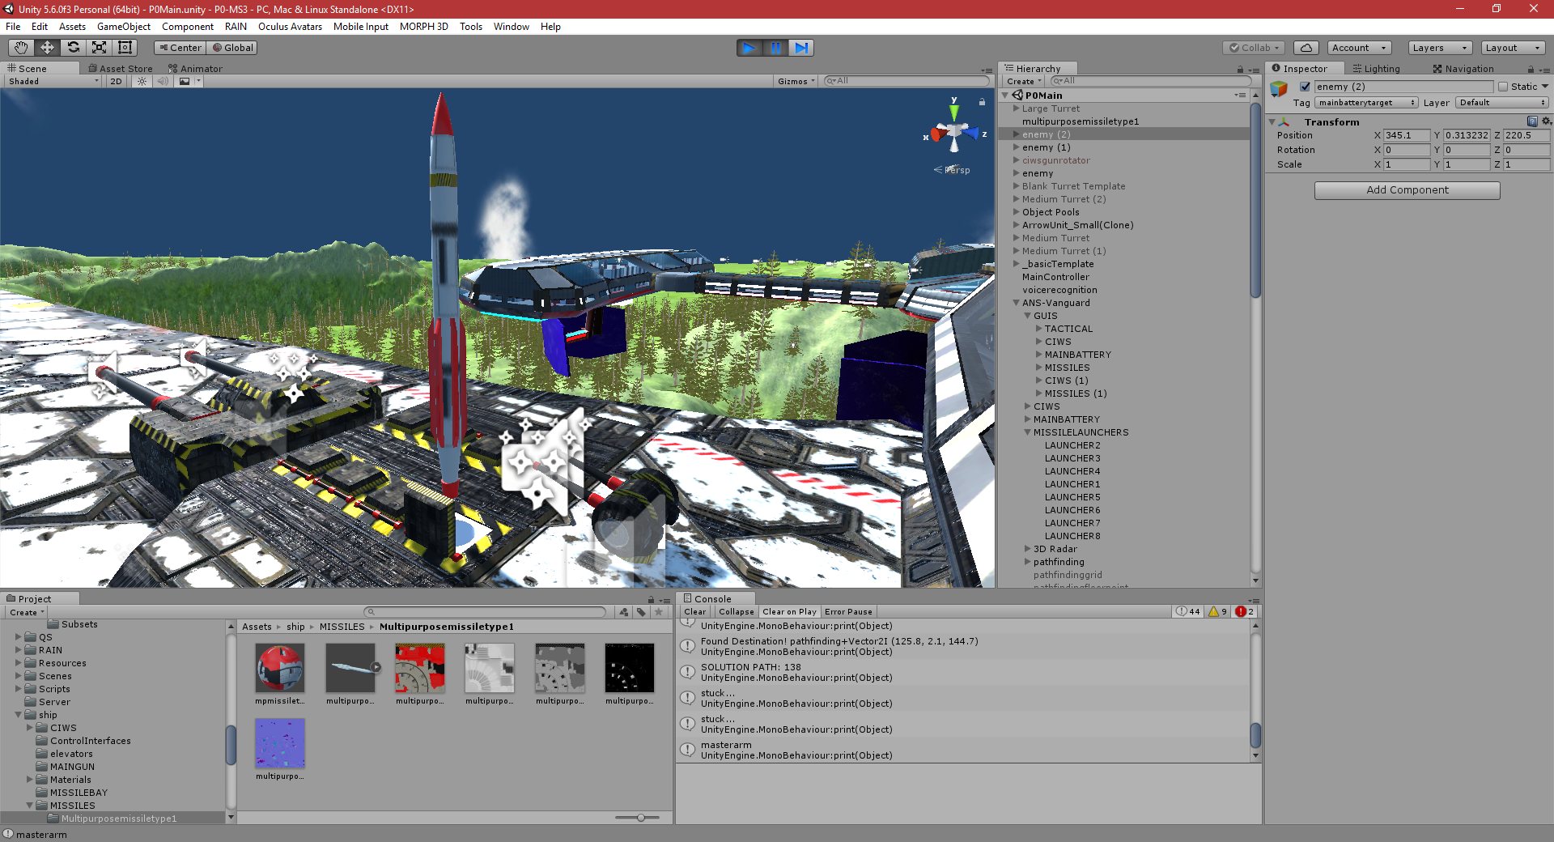Click the Add Component button

pos(1407,189)
